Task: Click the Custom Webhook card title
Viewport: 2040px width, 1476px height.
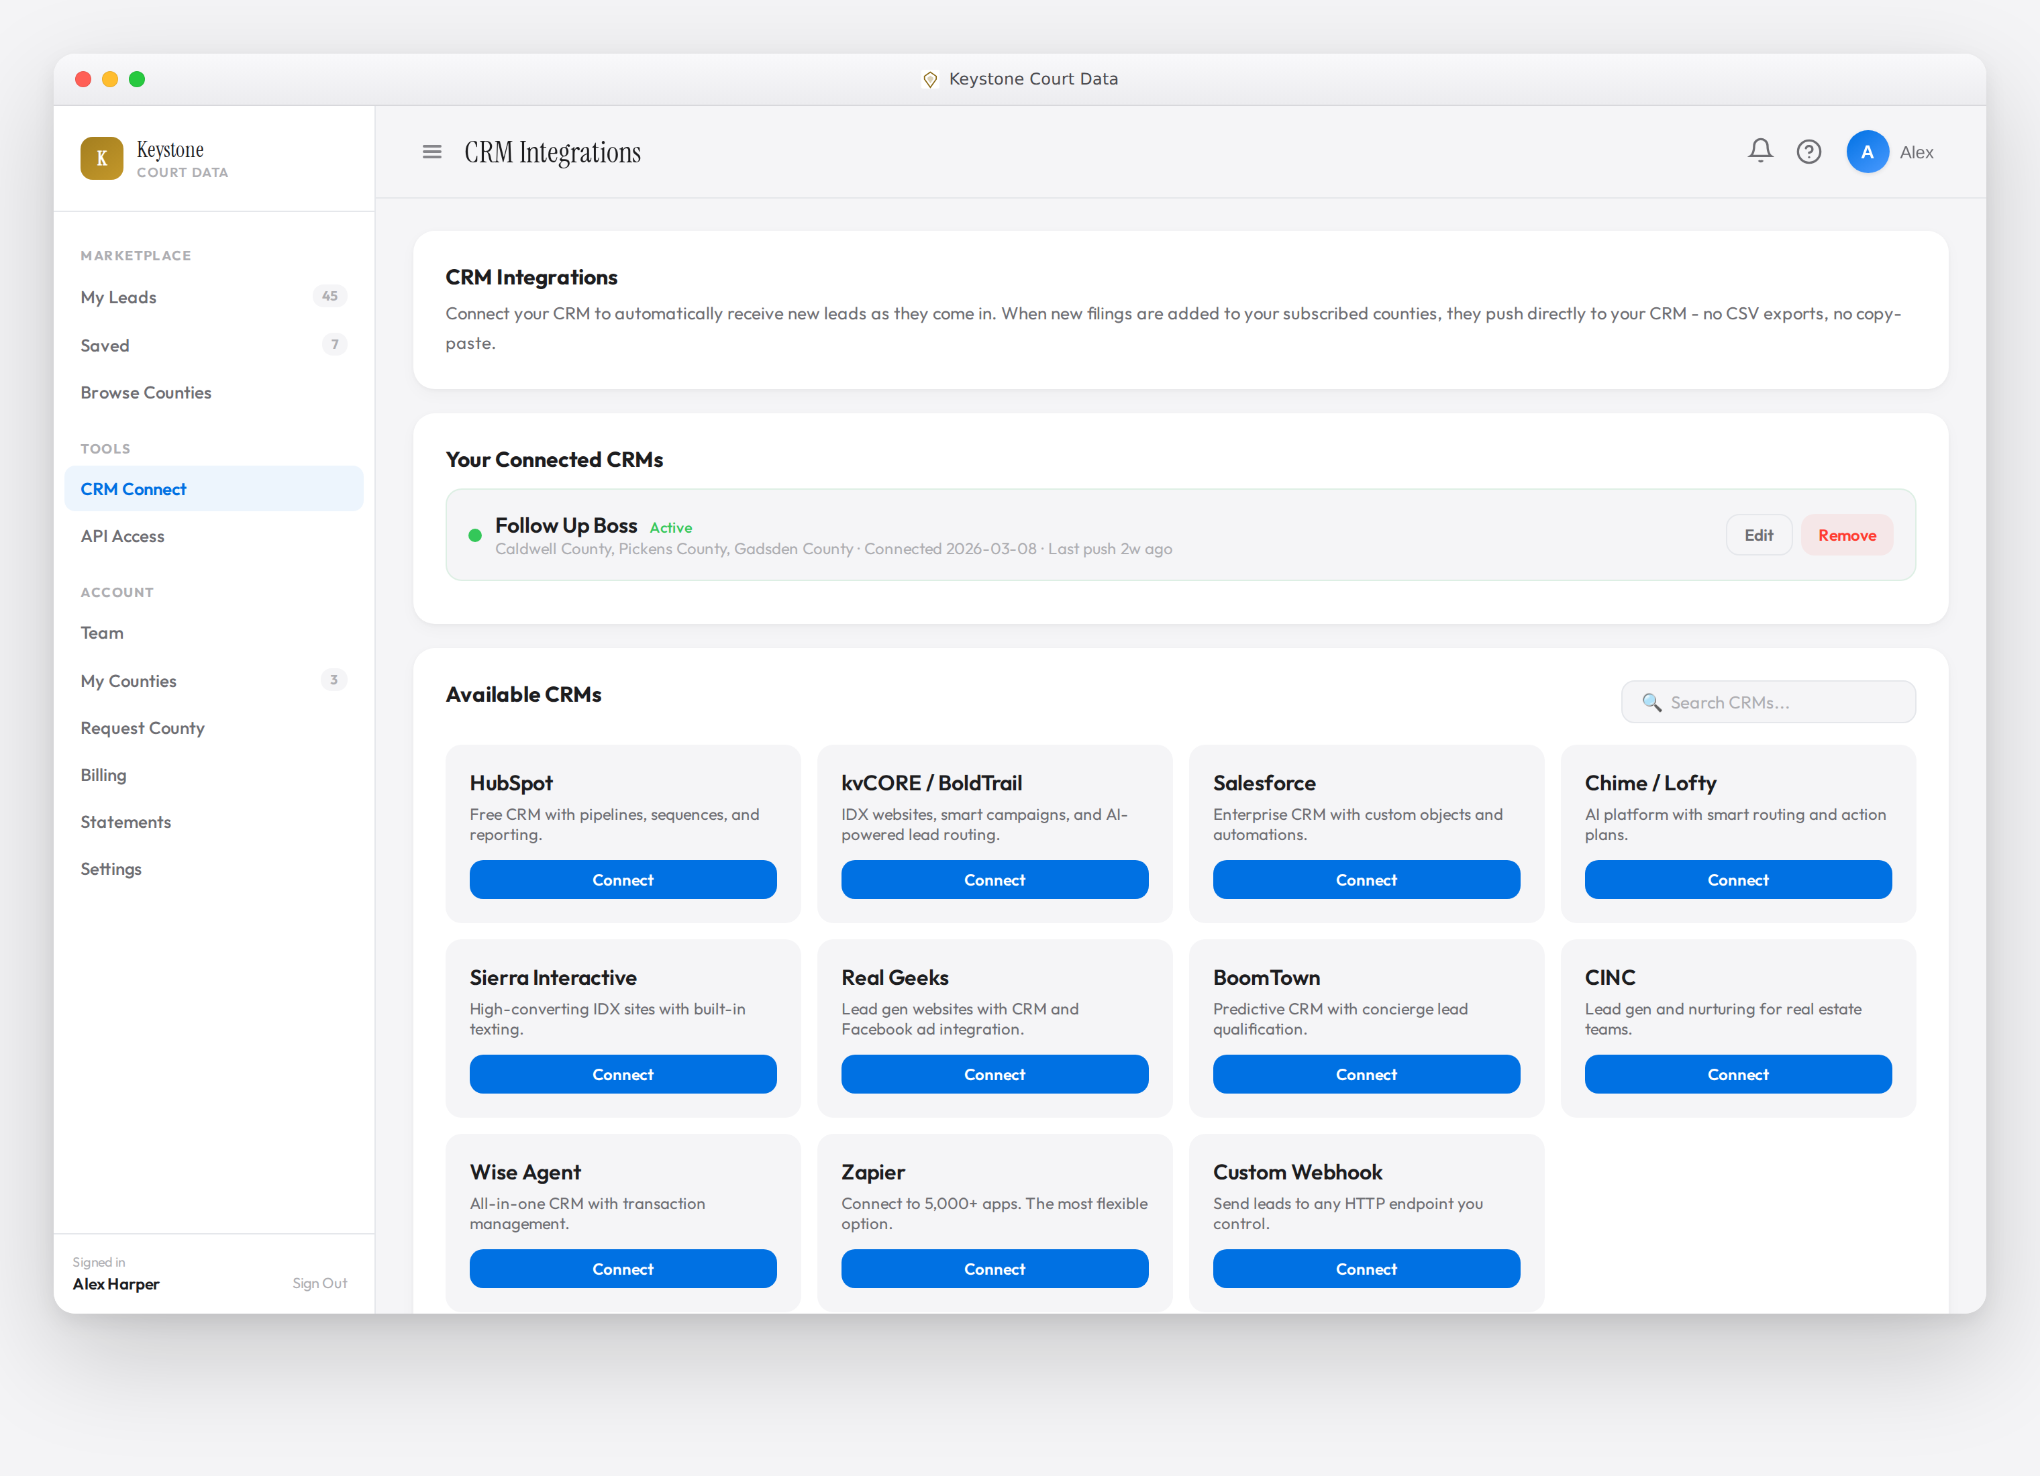Action: (1297, 1173)
